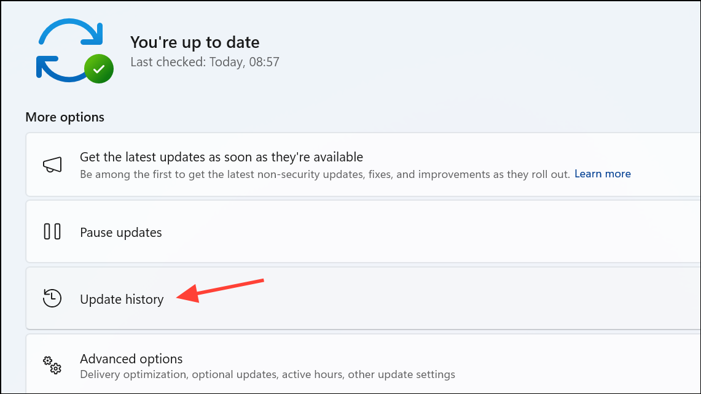Open Advanced options

coord(131,358)
